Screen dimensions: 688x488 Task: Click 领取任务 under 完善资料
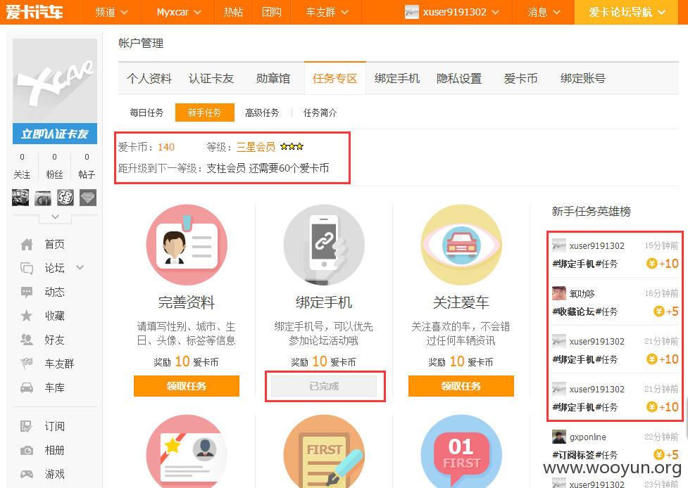(x=187, y=386)
